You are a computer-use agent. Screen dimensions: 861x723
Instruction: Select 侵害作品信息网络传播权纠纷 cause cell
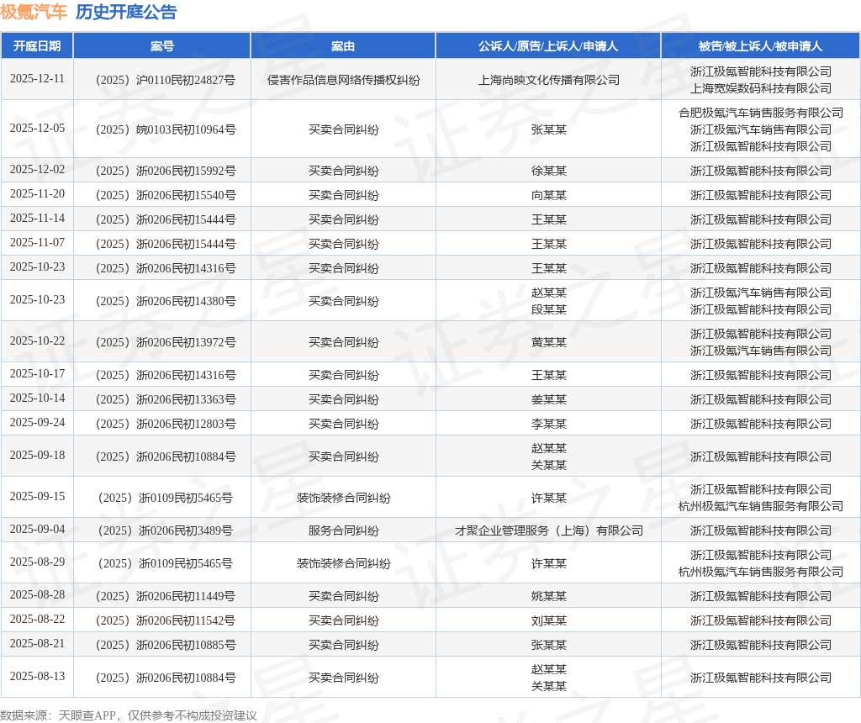[343, 80]
